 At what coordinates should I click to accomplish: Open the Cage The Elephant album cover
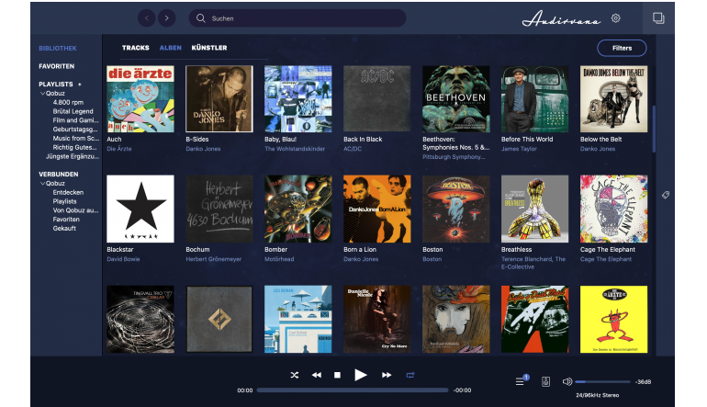coord(613,209)
